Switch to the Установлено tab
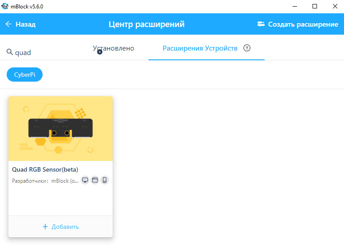Screen dimensions: 344x247 (x=113, y=48)
